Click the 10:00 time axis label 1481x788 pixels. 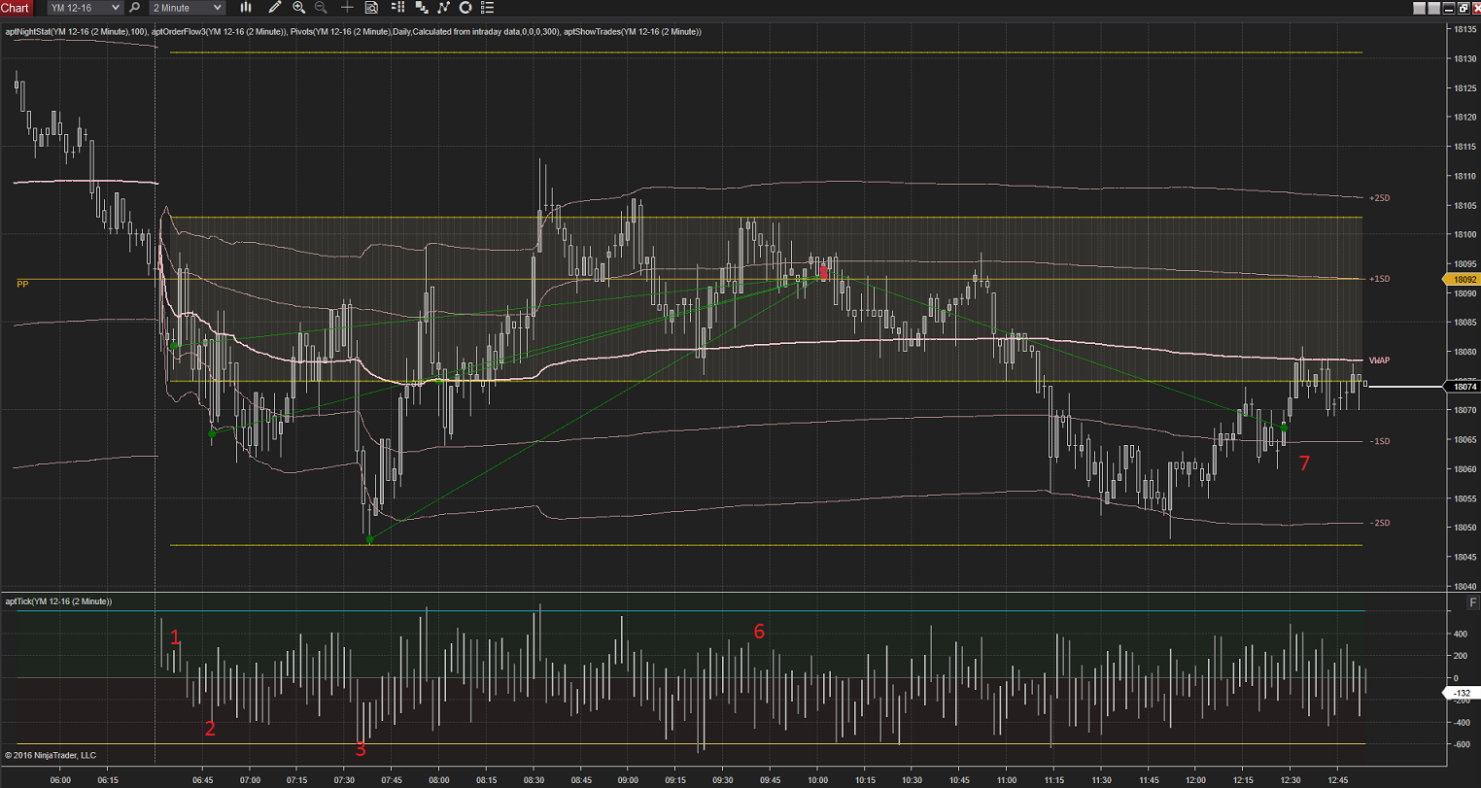click(818, 780)
